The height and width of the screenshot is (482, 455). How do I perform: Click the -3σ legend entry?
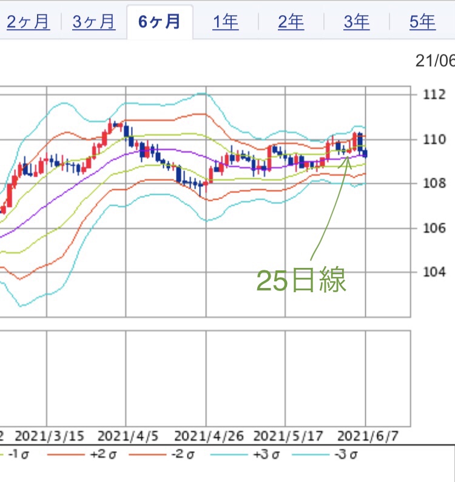325,454
